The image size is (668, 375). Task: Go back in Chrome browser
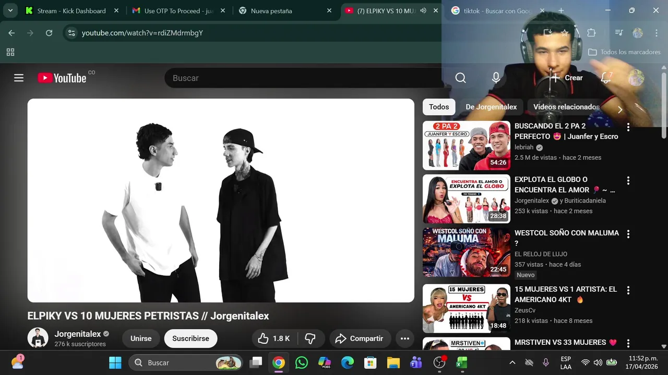tap(11, 33)
